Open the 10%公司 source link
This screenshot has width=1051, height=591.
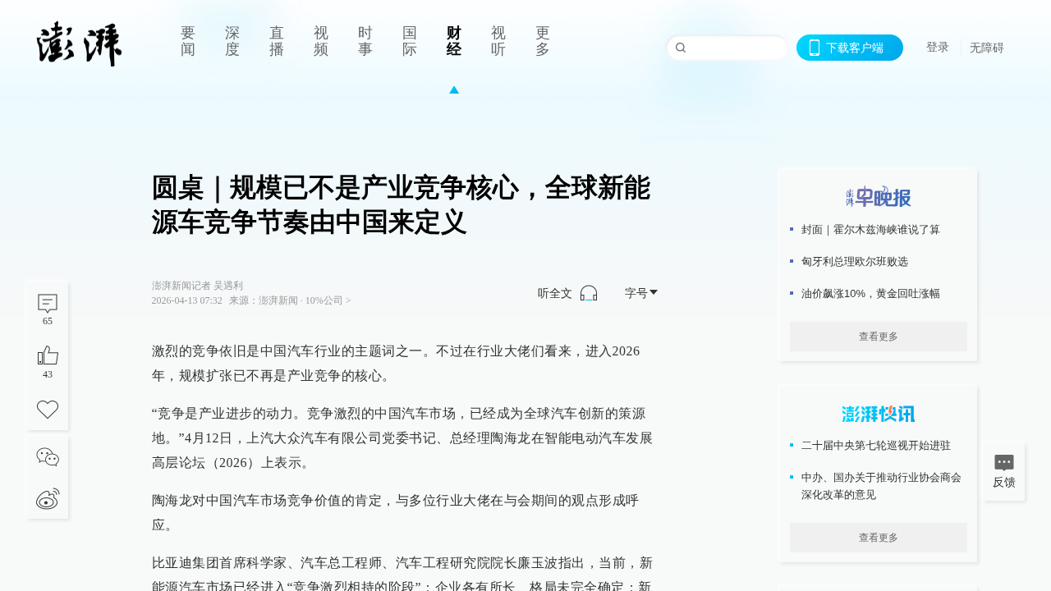click(x=328, y=301)
